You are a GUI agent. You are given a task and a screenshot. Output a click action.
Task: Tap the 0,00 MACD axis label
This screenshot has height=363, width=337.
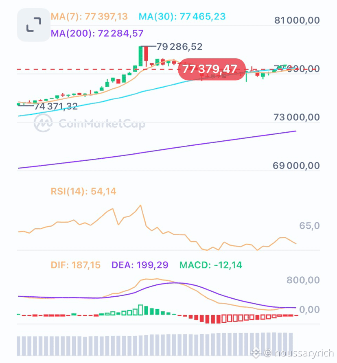[309, 309]
